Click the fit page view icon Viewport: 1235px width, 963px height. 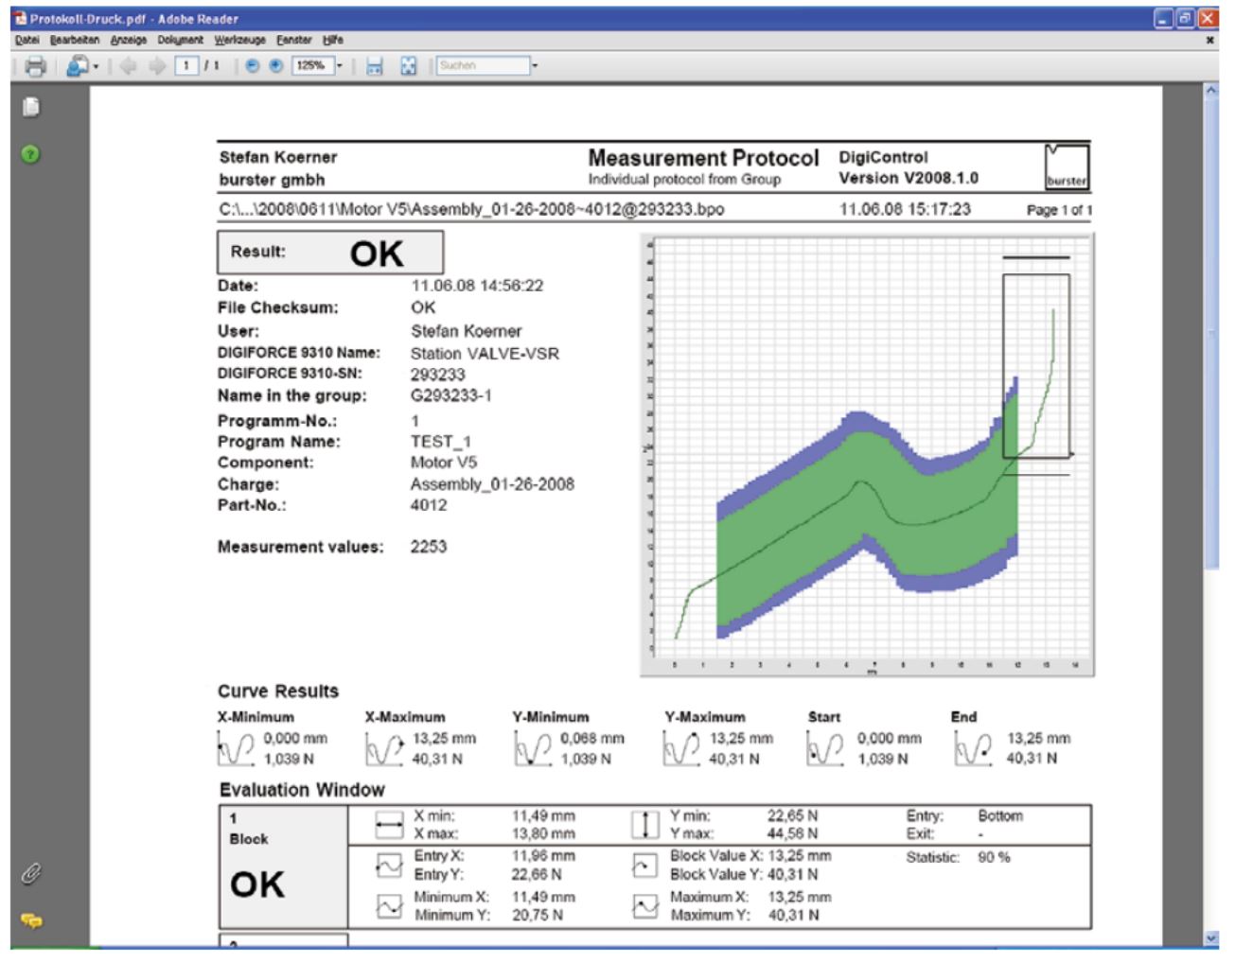(x=408, y=66)
